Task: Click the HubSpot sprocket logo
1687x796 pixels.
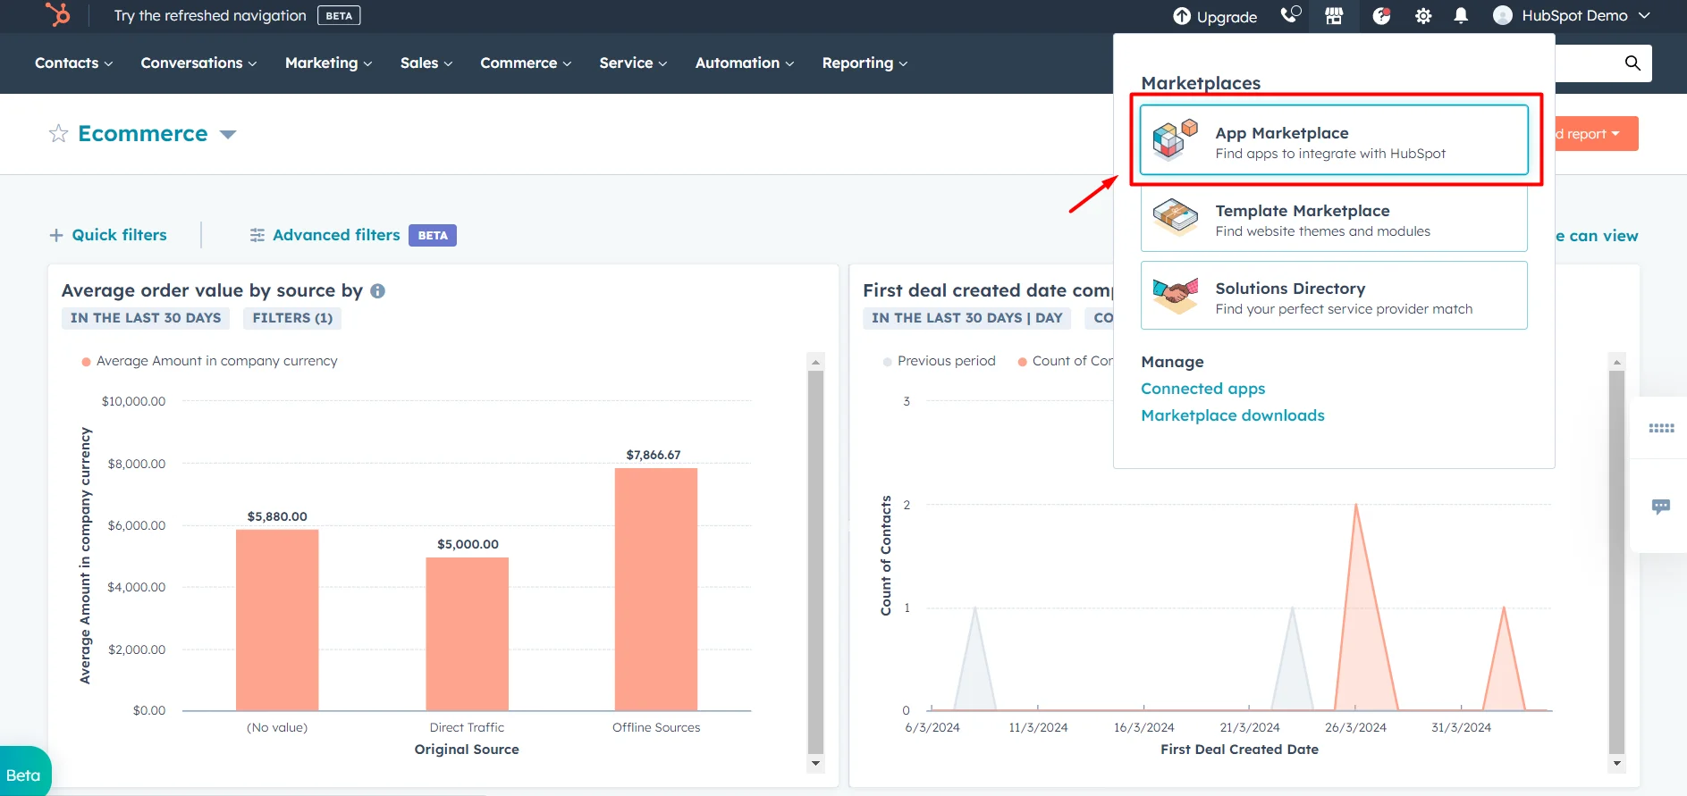Action: coord(58,15)
